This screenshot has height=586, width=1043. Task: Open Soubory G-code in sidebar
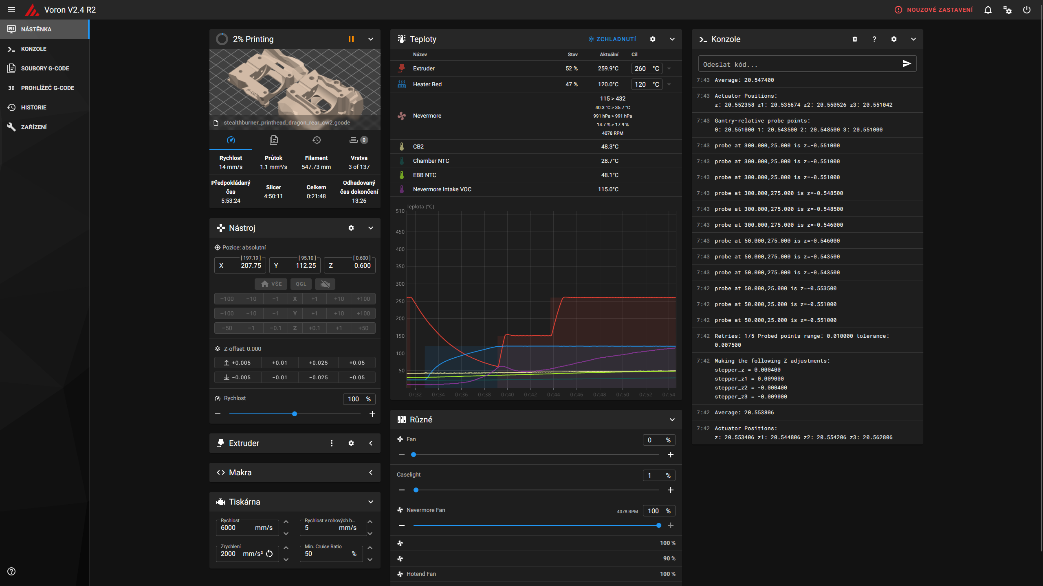(45, 68)
